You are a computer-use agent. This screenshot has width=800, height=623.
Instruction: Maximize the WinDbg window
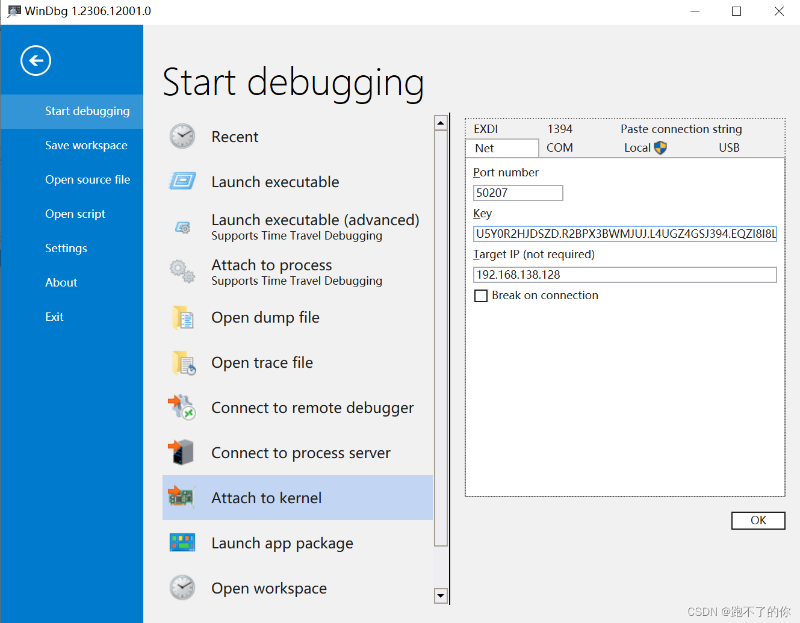736,11
